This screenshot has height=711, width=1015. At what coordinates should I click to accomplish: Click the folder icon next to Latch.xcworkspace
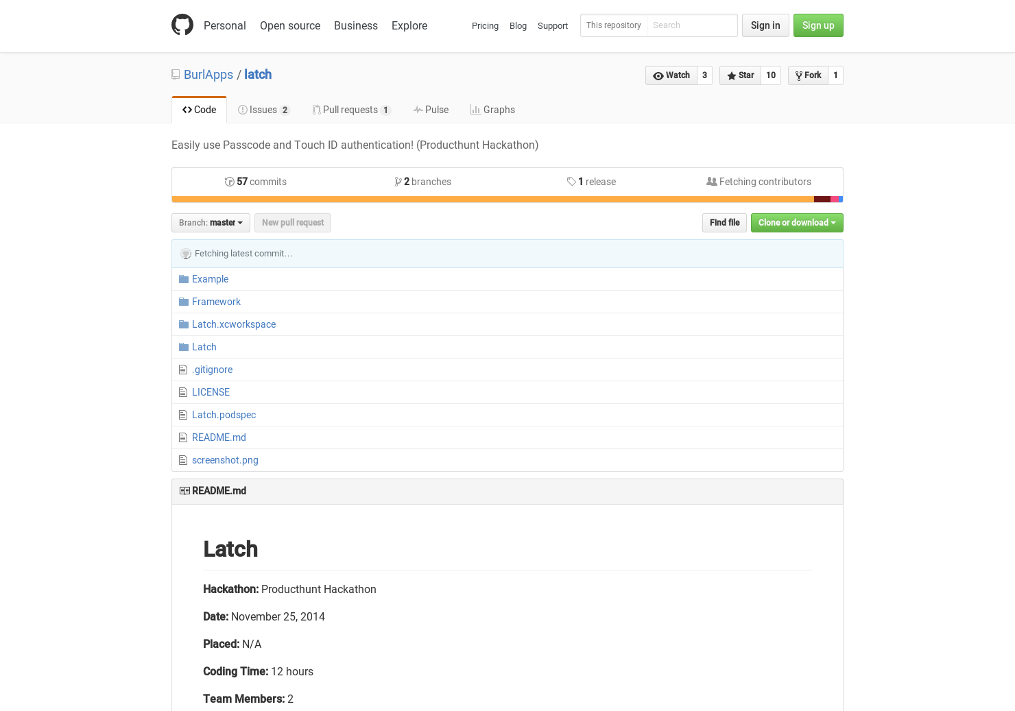point(184,324)
